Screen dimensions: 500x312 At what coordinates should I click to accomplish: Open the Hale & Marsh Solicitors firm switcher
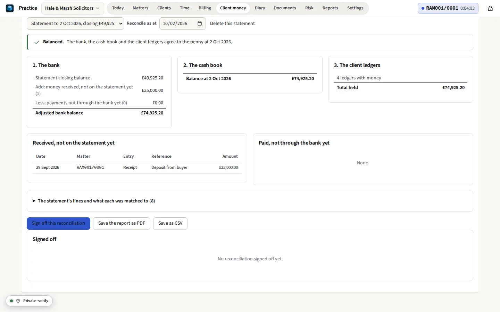72,8
